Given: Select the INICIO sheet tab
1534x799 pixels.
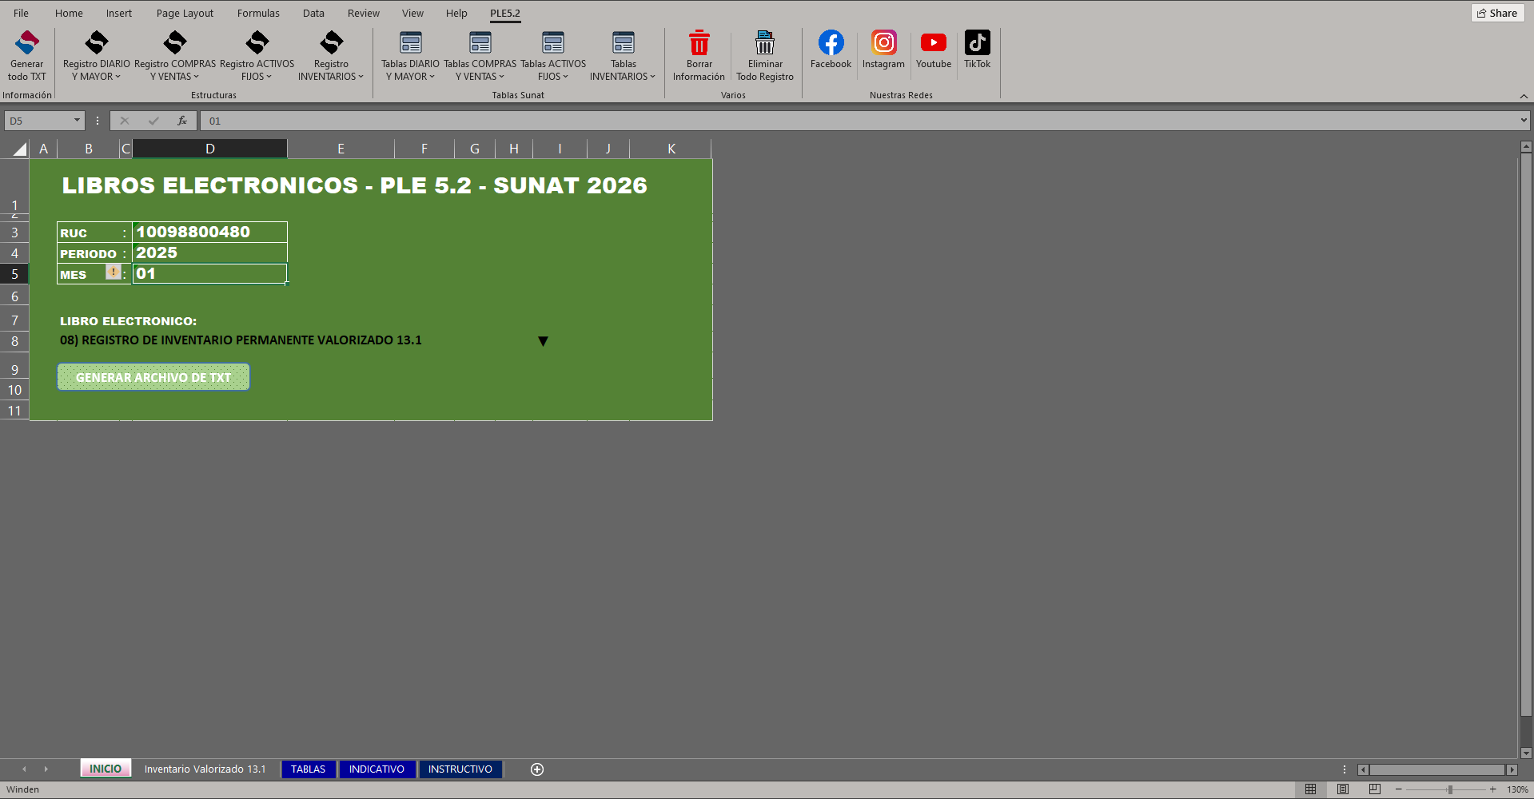Looking at the screenshot, I should [x=106, y=769].
